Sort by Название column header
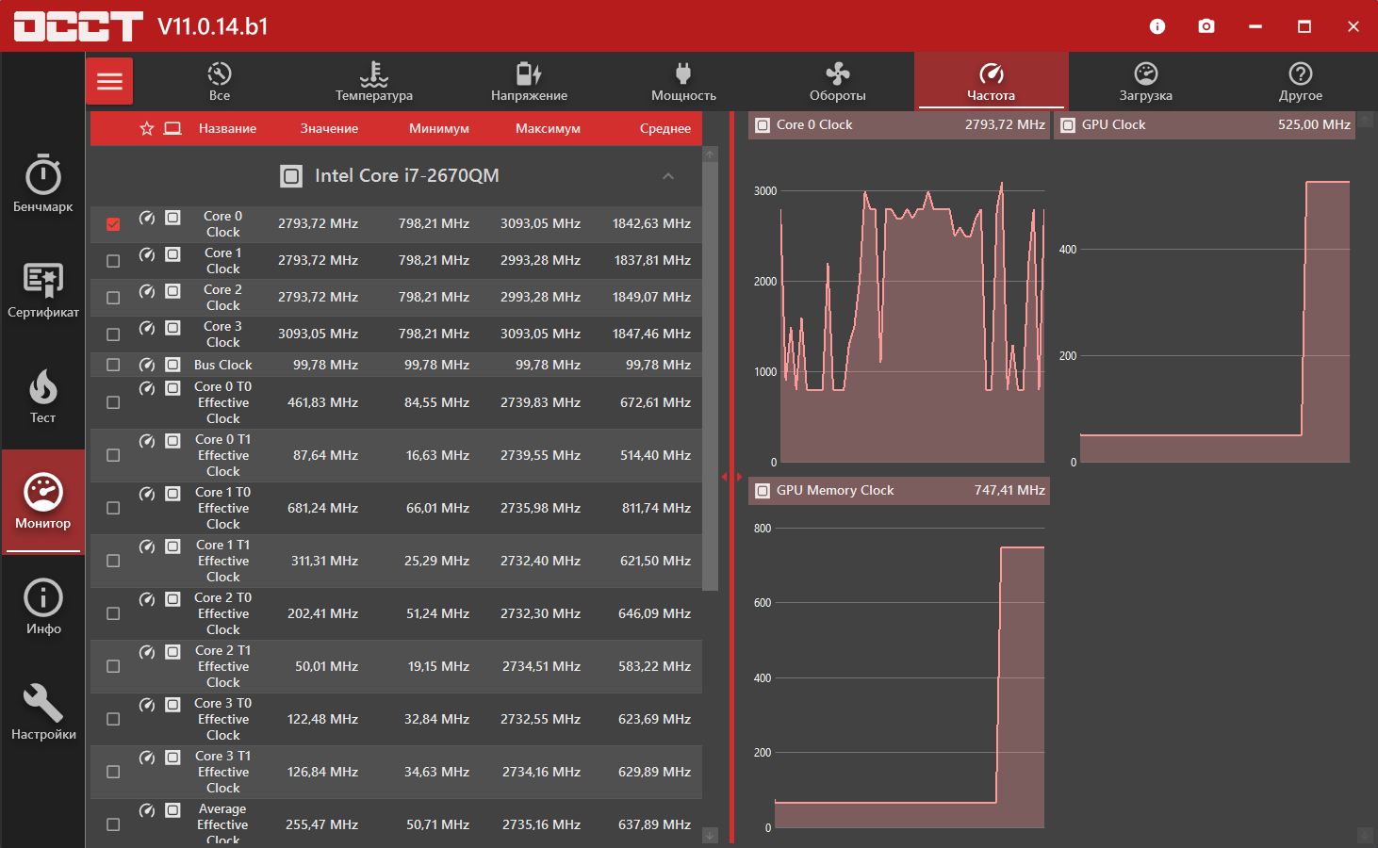The image size is (1378, 848). pos(227,128)
